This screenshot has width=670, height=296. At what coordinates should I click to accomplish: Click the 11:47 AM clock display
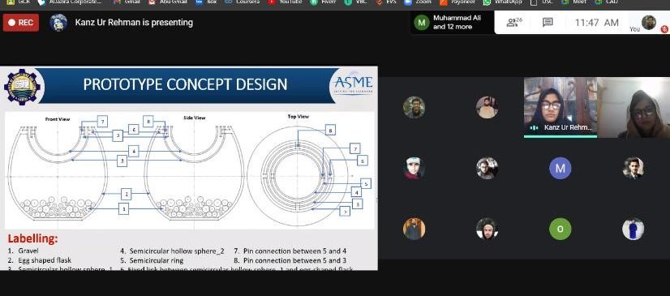pyautogui.click(x=596, y=23)
